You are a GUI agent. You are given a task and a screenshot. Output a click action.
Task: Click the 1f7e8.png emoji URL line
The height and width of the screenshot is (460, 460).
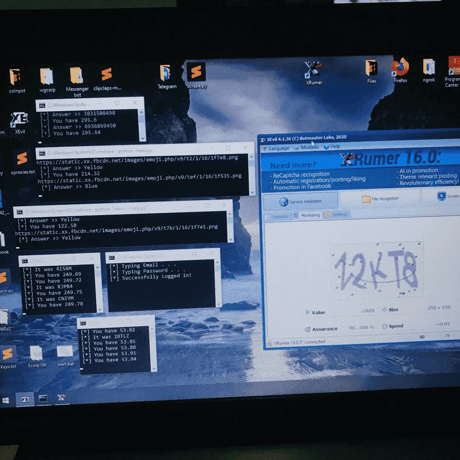click(137, 160)
